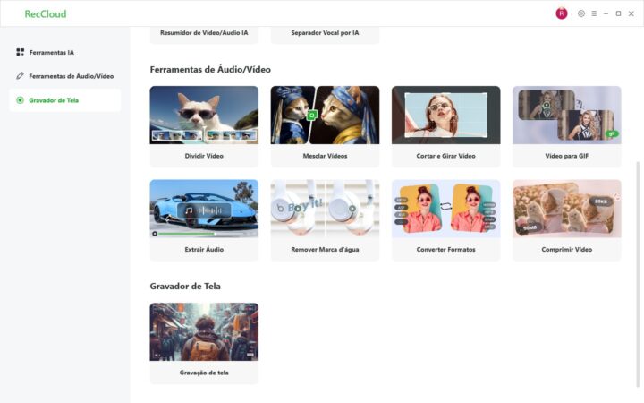Start the Gravação de tela recorder card
Screen dimensions: 644x403
click(204, 342)
